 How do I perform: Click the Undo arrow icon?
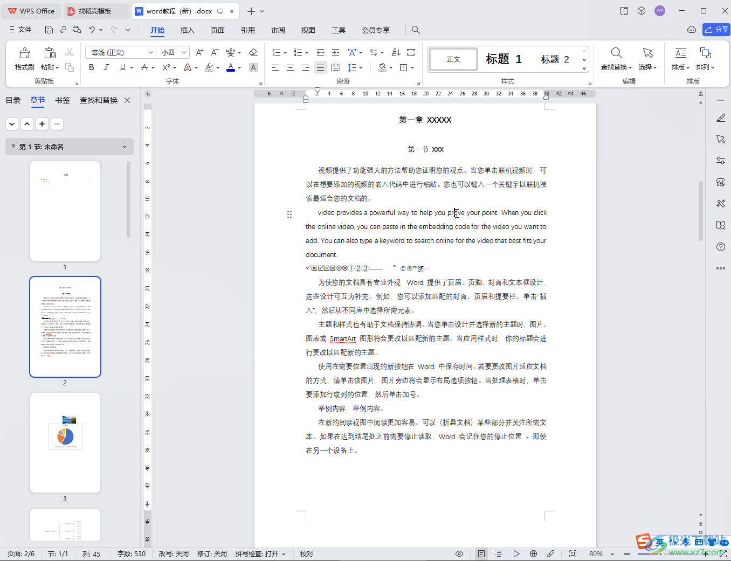coord(92,30)
